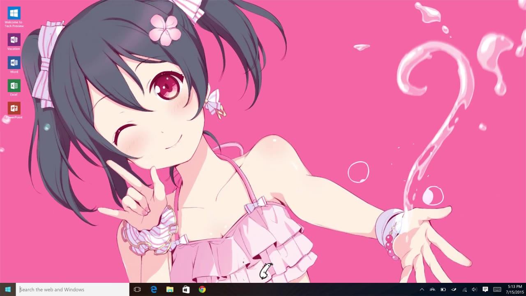Select the OneNote 'Vacation' desktop shortcut
Image resolution: width=526 pixels, height=296 pixels.
pos(14,42)
